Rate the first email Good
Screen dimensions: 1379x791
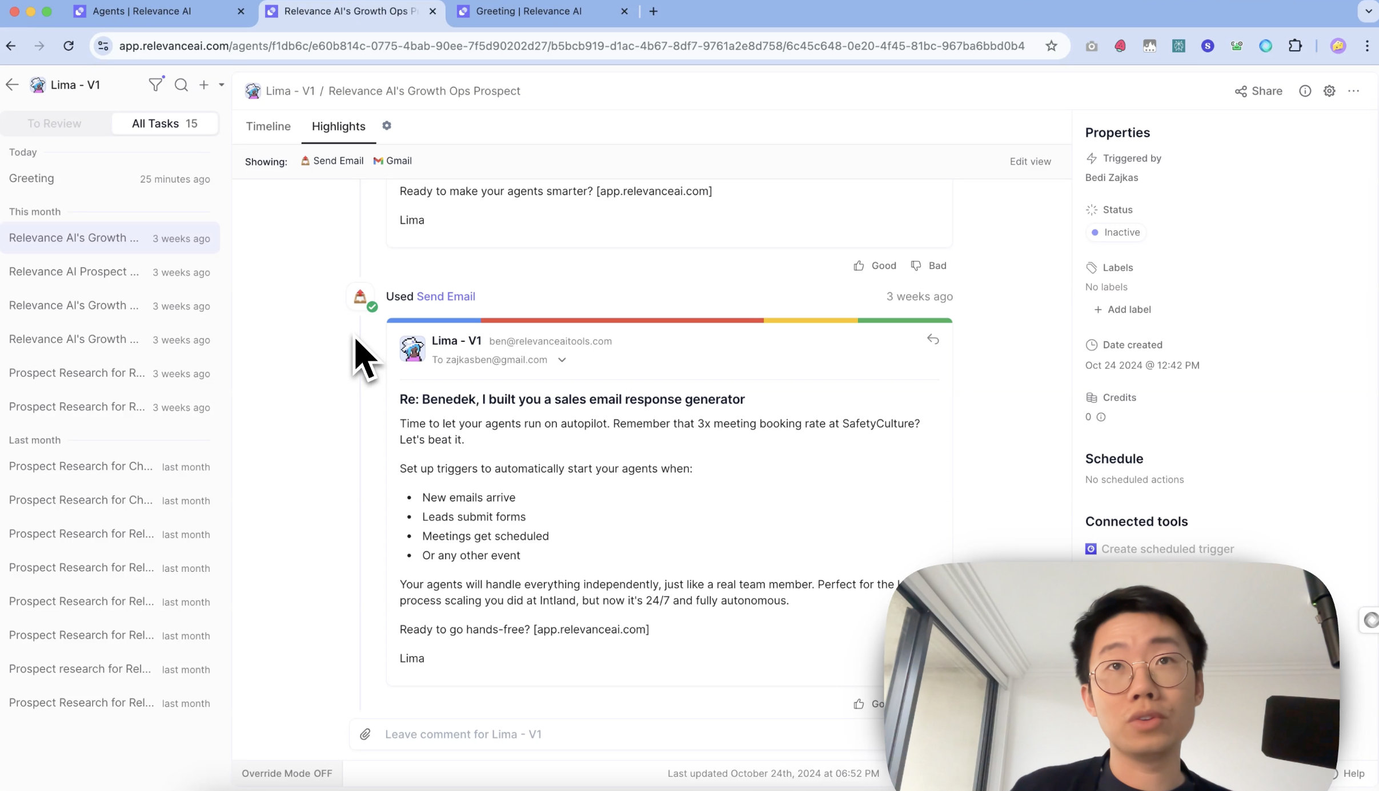pos(875,265)
